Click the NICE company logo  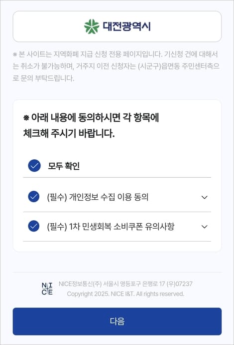(x=47, y=289)
